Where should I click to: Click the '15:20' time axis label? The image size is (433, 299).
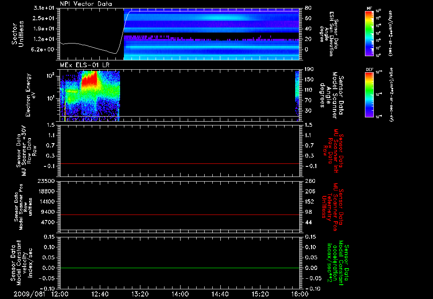coord(260,294)
